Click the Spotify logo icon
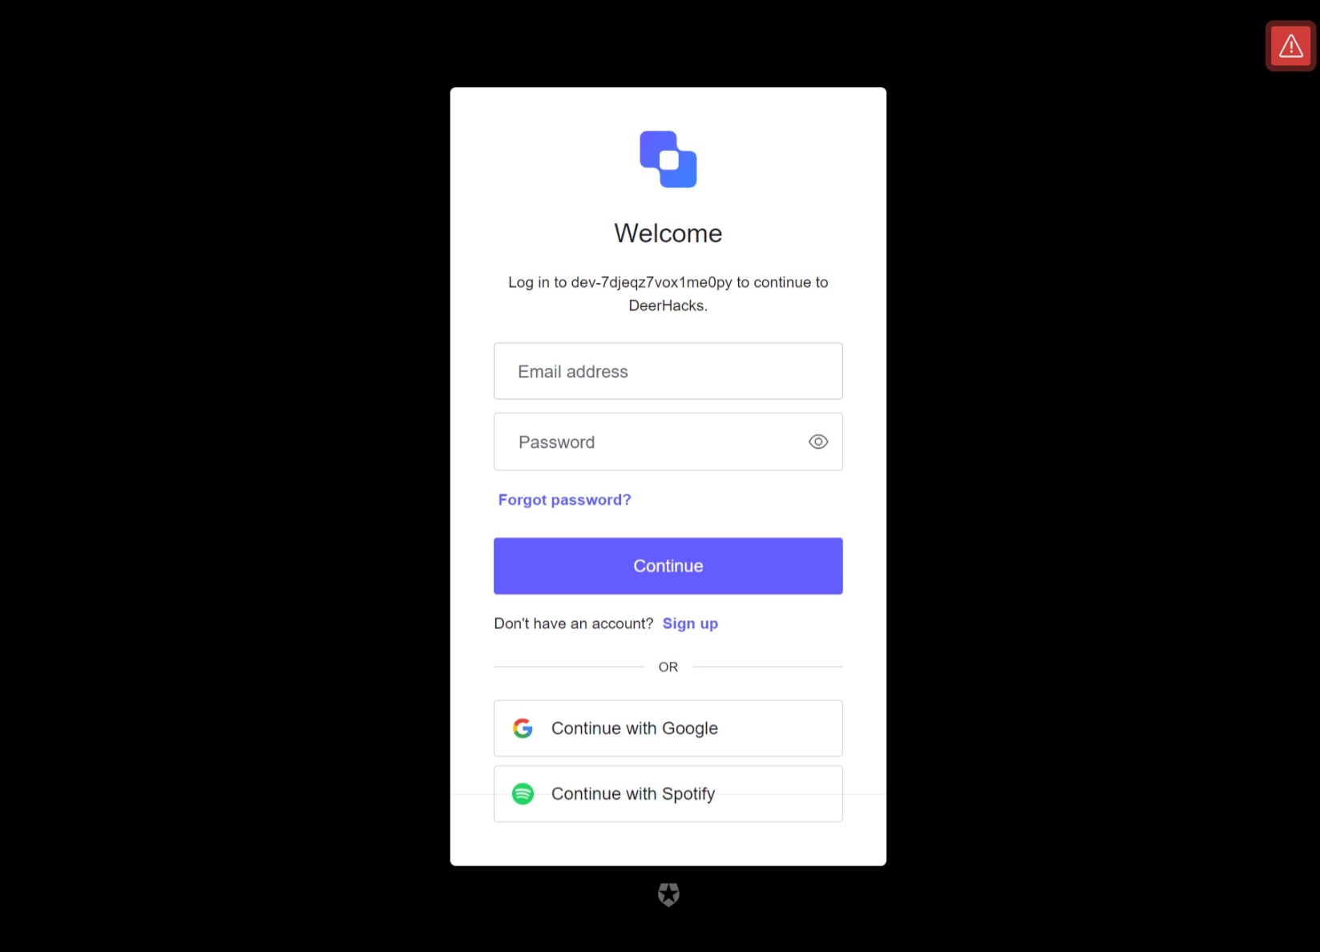 point(523,793)
